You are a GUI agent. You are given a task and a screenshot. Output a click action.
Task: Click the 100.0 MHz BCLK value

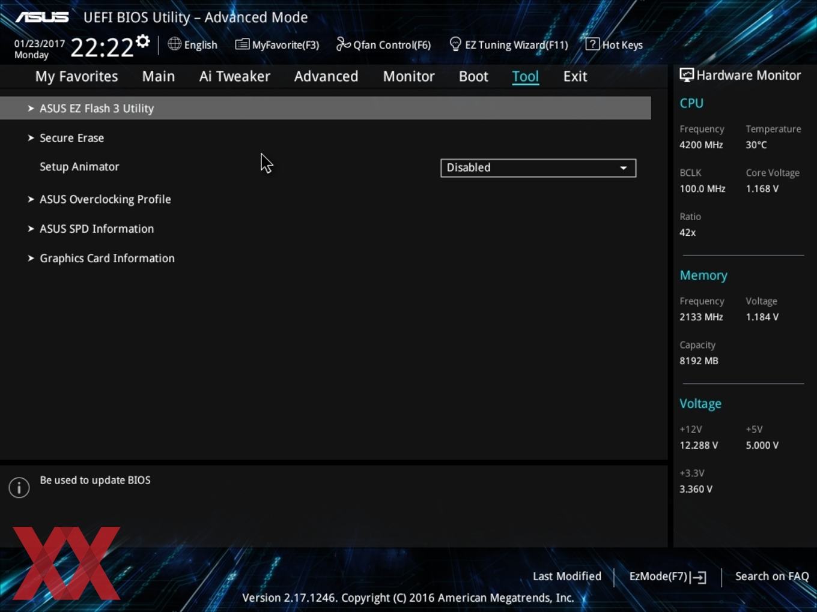point(702,188)
